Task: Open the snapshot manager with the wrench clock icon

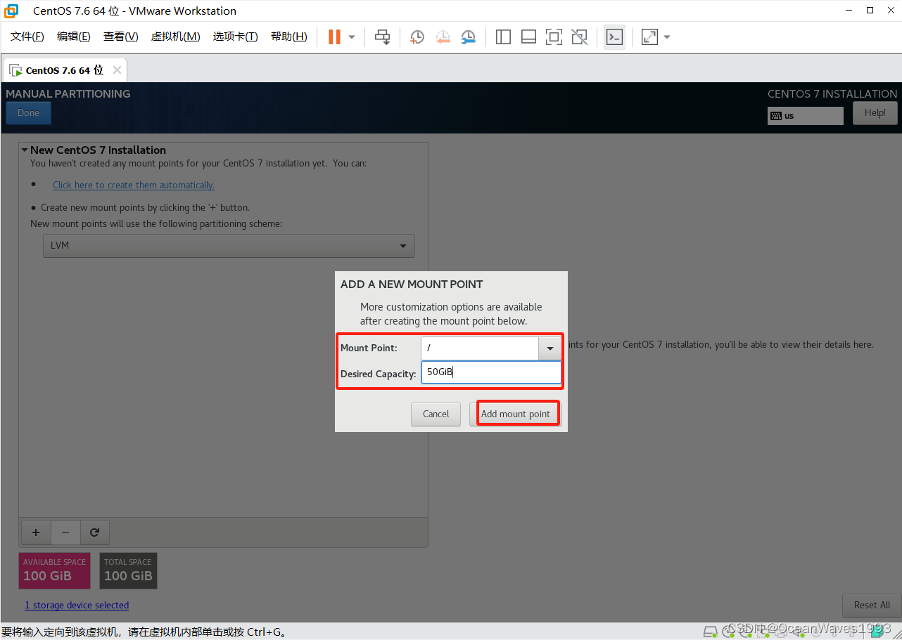Action: pos(468,37)
